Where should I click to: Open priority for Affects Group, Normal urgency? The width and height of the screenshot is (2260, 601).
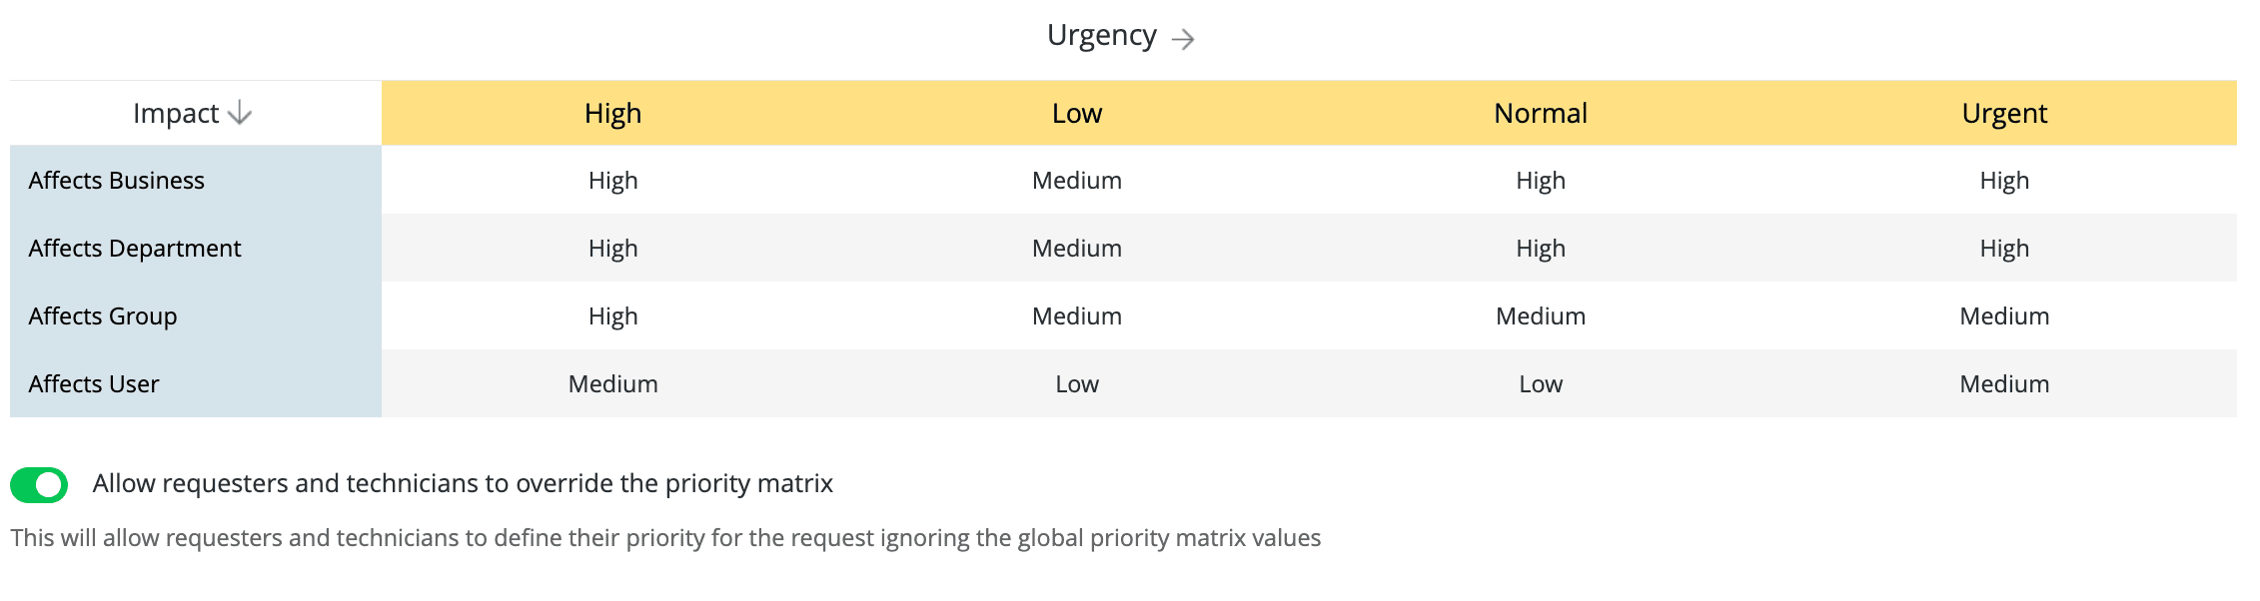pos(1540,316)
